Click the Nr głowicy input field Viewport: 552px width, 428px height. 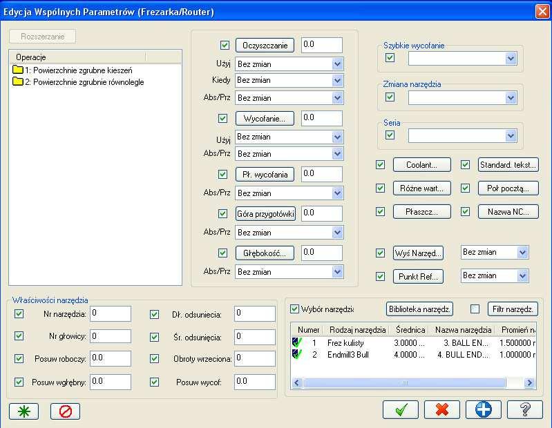coord(111,337)
